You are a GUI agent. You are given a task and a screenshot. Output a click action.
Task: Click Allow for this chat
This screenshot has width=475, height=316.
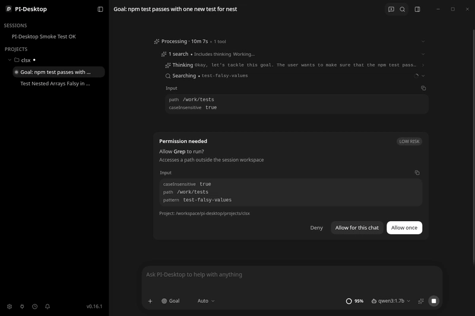coord(357,228)
